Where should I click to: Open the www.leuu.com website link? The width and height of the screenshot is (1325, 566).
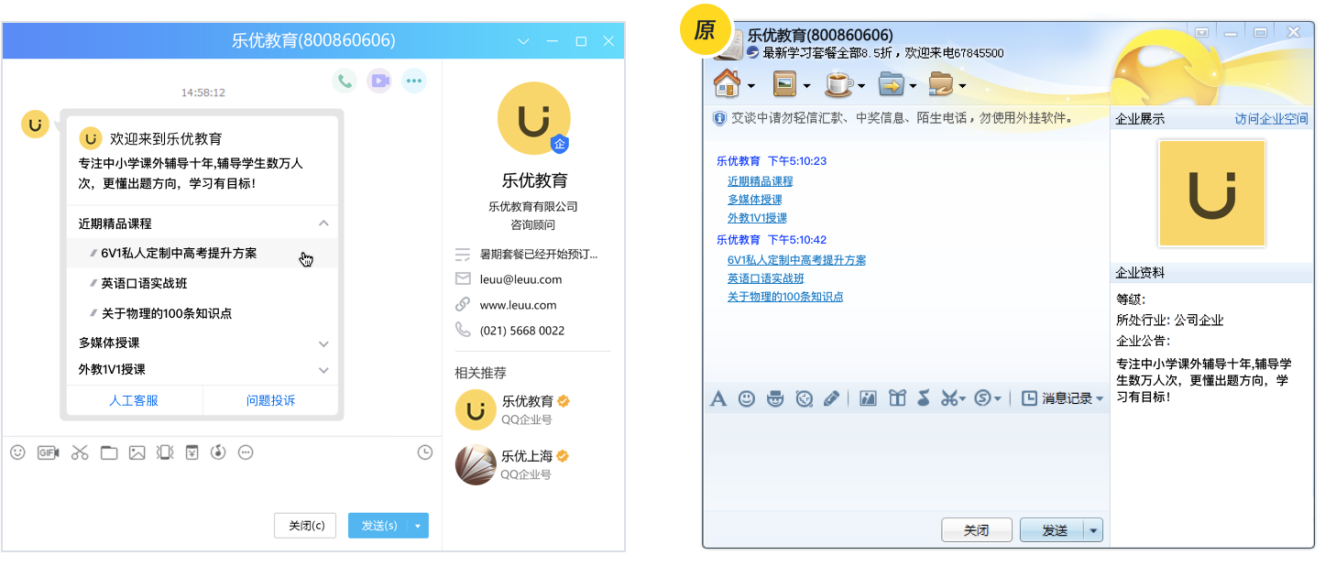point(519,305)
